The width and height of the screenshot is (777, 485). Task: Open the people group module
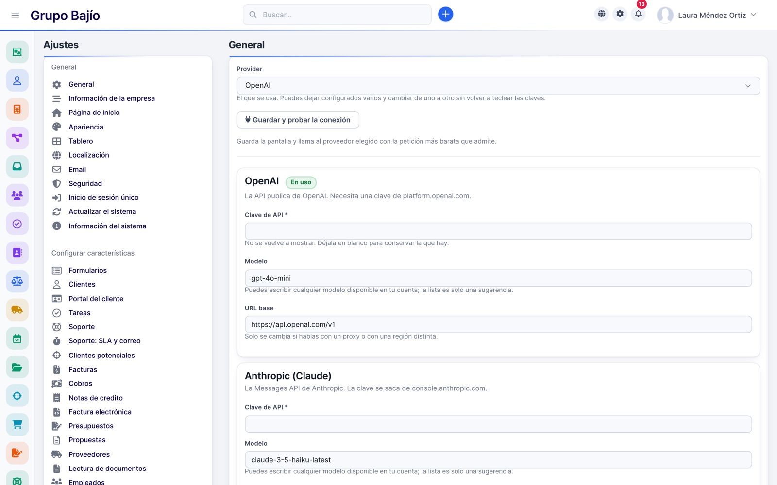point(17,195)
